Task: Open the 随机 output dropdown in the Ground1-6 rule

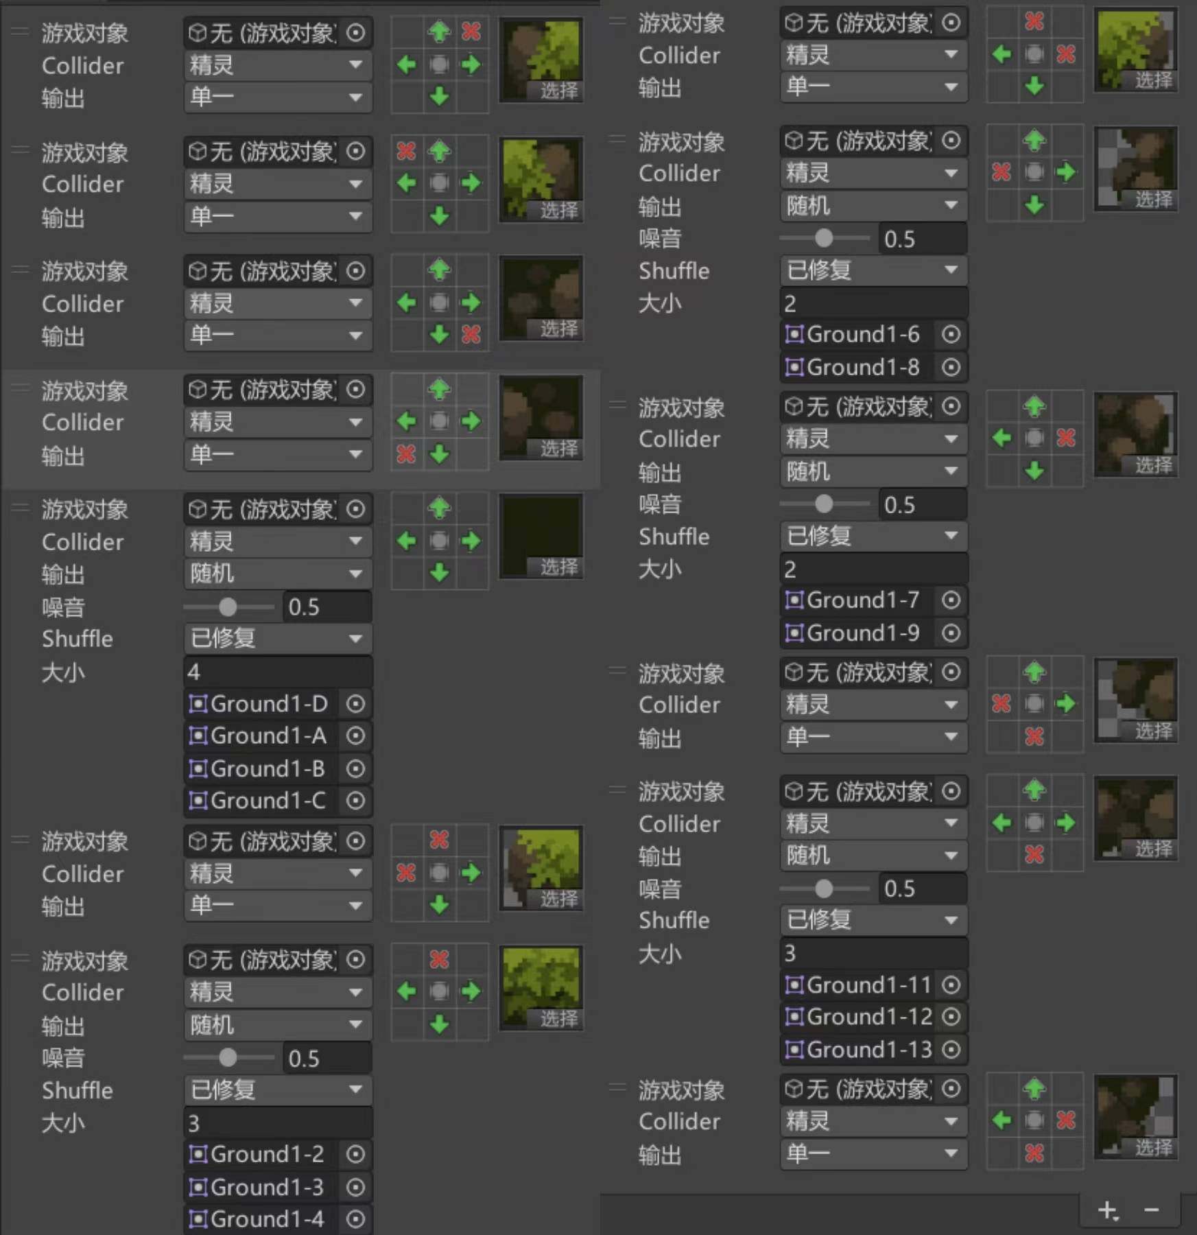Action: pos(873,205)
